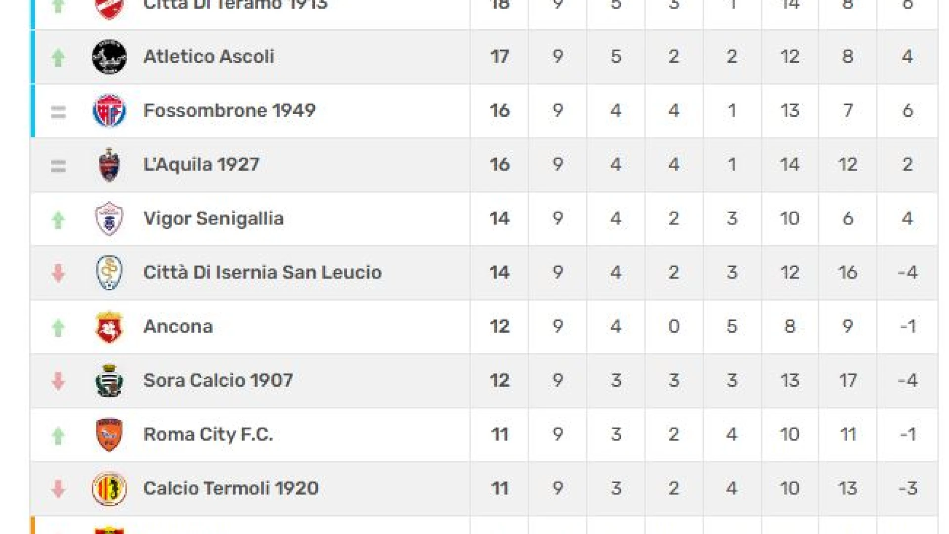Click the Fossombrone 1949 team crest
The height and width of the screenshot is (534, 949).
point(109,111)
